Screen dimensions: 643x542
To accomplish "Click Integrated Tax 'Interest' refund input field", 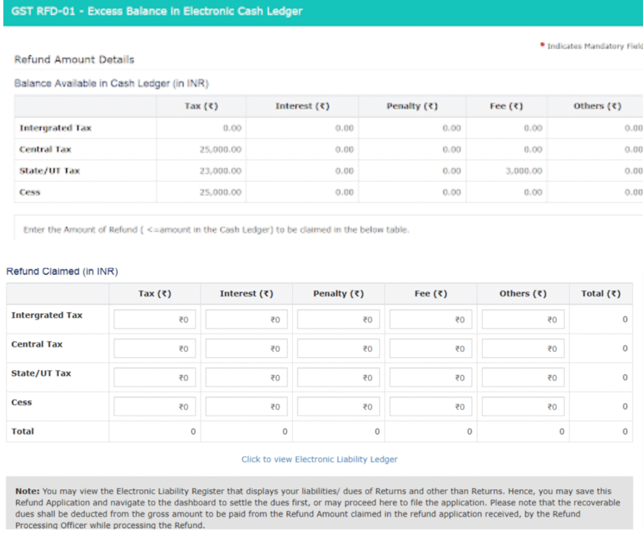I will [x=246, y=320].
